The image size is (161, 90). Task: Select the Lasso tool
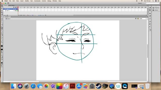2,16
